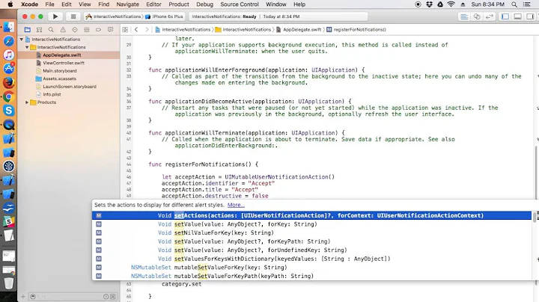Add a new file with plus button
The height and width of the screenshot is (302, 539).
23,297
